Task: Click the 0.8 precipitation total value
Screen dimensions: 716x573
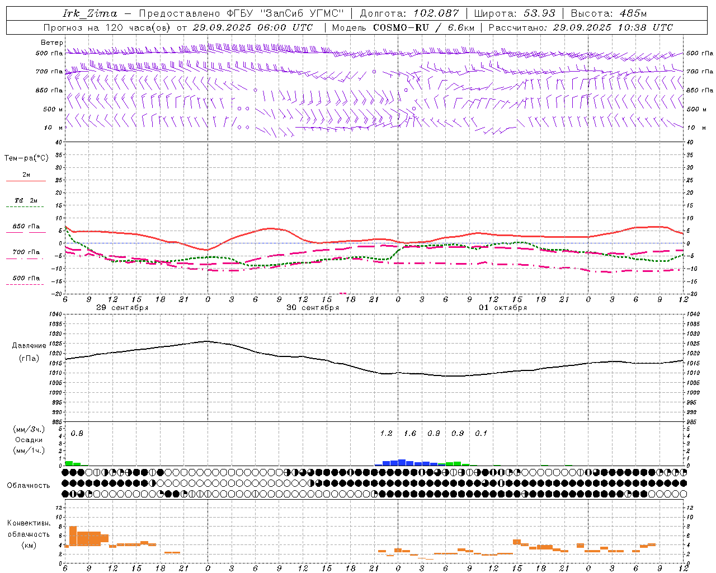Action: [x=77, y=433]
